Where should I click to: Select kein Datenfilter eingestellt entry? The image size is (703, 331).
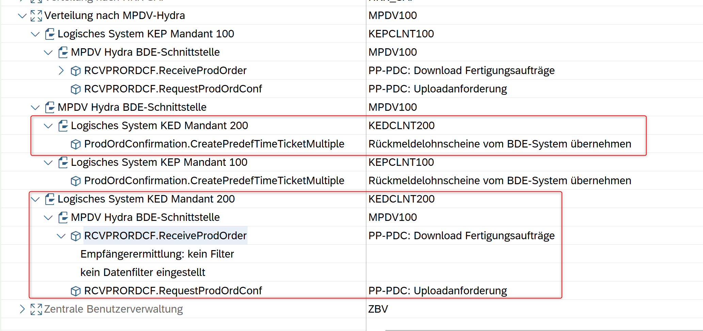(143, 273)
